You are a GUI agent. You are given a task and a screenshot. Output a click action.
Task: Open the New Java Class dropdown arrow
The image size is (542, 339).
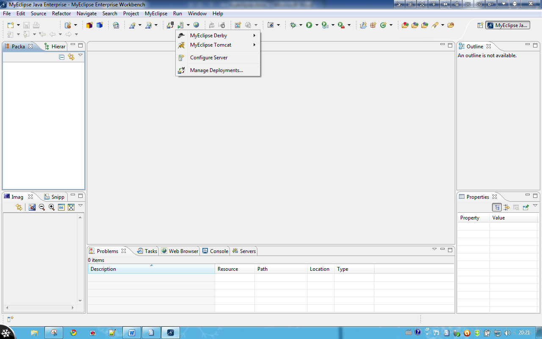point(391,25)
